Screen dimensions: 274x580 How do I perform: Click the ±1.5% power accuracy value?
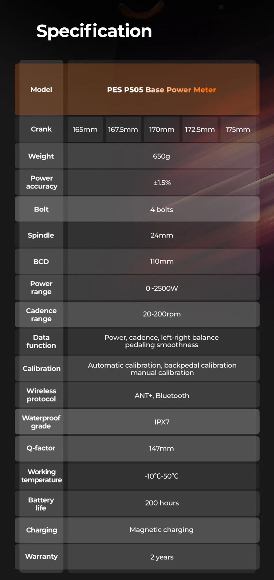click(x=162, y=183)
